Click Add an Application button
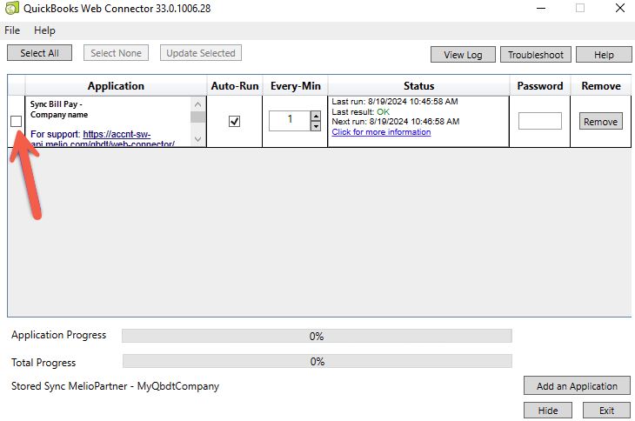 click(x=577, y=386)
